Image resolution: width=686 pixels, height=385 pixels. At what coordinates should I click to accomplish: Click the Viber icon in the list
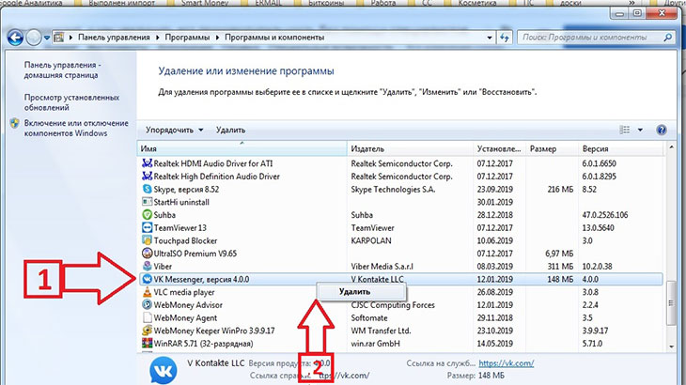(x=147, y=266)
